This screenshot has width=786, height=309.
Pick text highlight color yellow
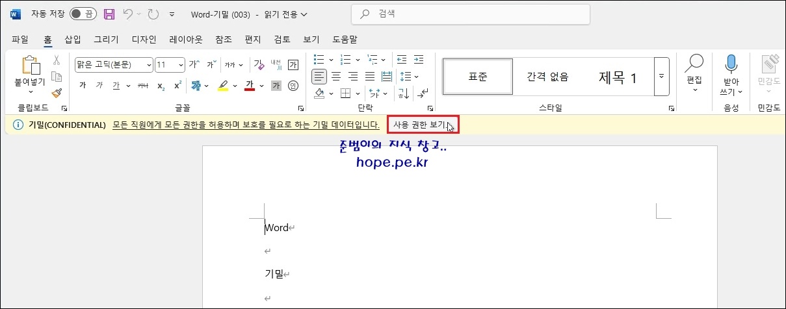point(223,85)
